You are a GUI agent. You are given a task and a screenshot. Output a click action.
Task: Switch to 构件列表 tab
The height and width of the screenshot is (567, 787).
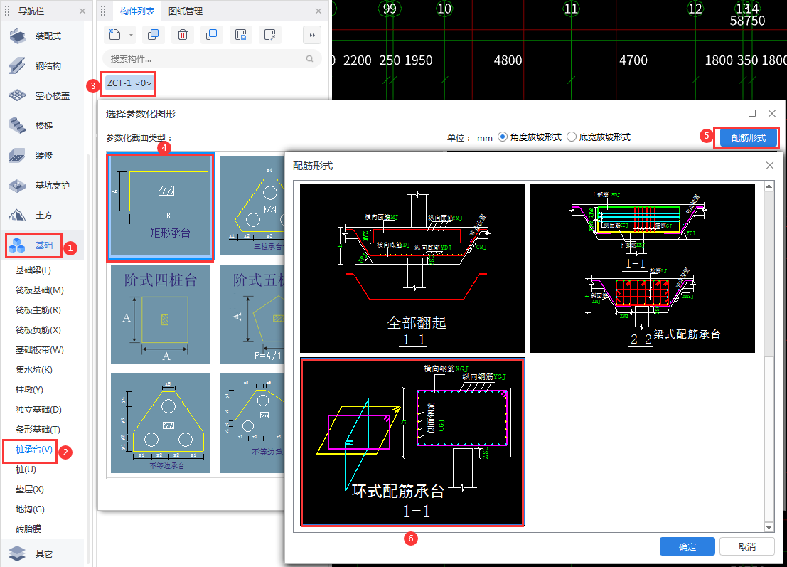[x=137, y=11]
